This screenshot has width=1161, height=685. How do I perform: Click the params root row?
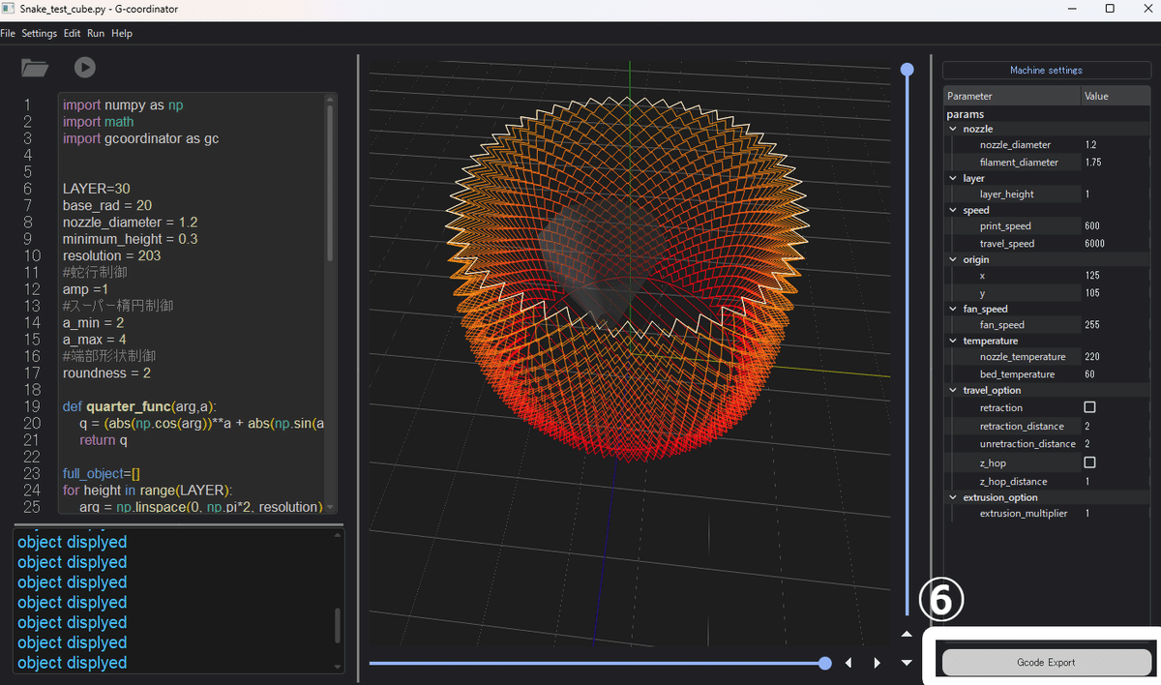coord(1047,114)
